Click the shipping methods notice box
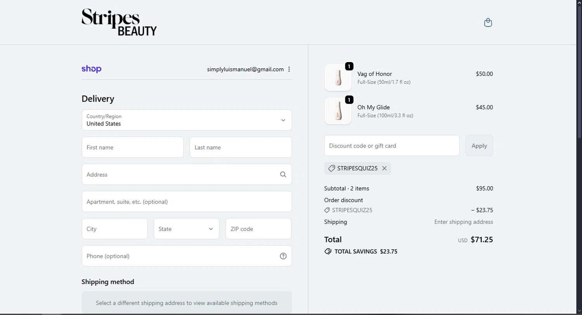 [x=187, y=303]
